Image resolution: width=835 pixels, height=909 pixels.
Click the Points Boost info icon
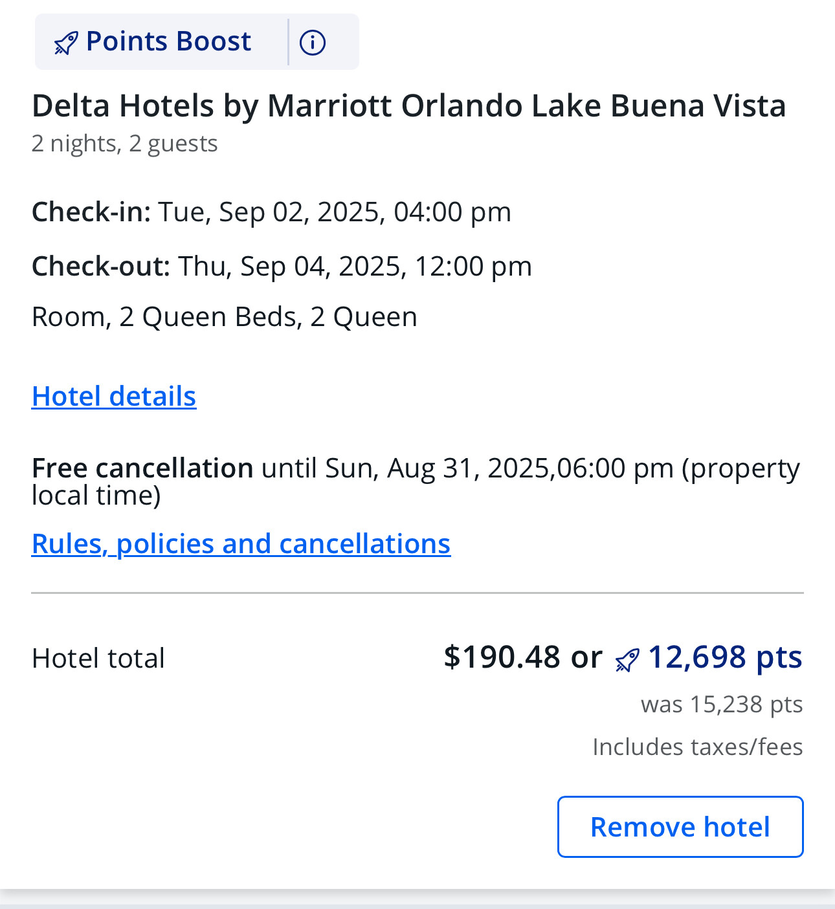[x=313, y=43]
